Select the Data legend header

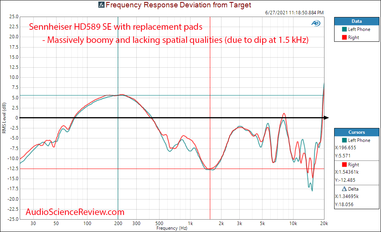point(357,21)
